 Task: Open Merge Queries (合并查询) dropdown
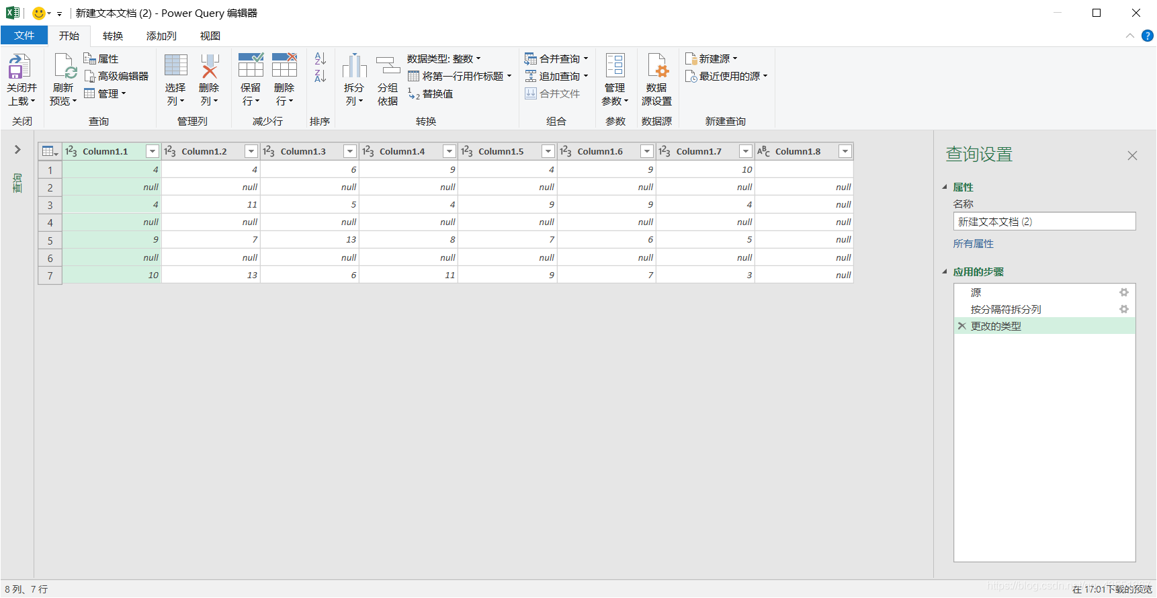pyautogui.click(x=556, y=58)
